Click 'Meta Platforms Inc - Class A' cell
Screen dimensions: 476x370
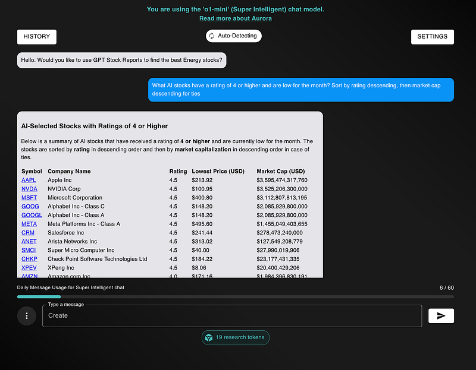pos(84,224)
